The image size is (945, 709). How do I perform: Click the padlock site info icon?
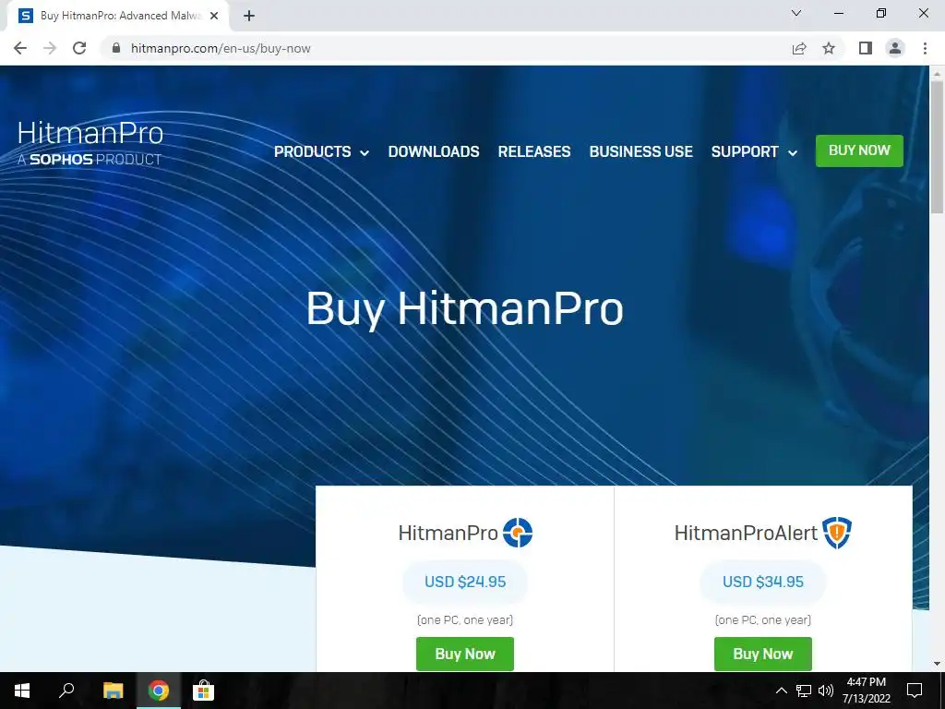(x=116, y=48)
